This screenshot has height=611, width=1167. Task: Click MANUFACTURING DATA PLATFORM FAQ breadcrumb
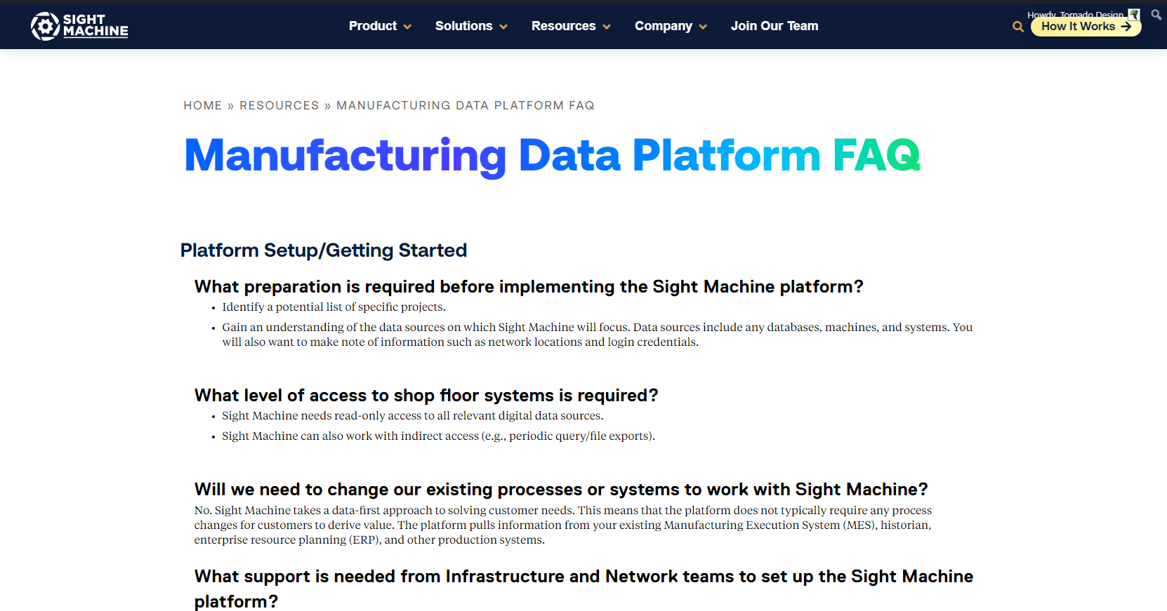pyautogui.click(x=466, y=105)
